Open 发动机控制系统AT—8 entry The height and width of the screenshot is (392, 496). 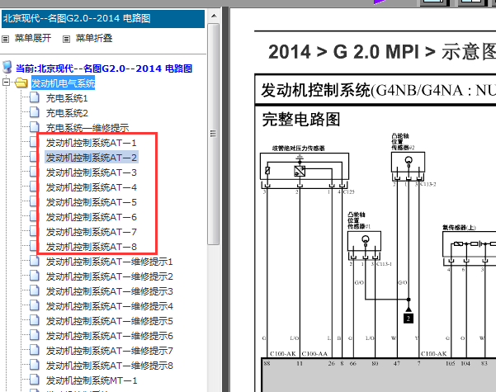point(91,247)
